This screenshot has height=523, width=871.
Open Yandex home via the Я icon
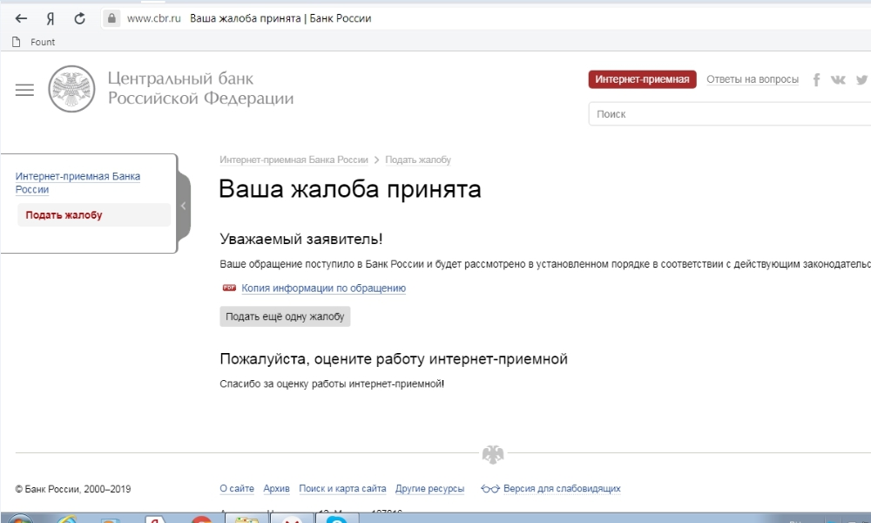click(x=50, y=19)
